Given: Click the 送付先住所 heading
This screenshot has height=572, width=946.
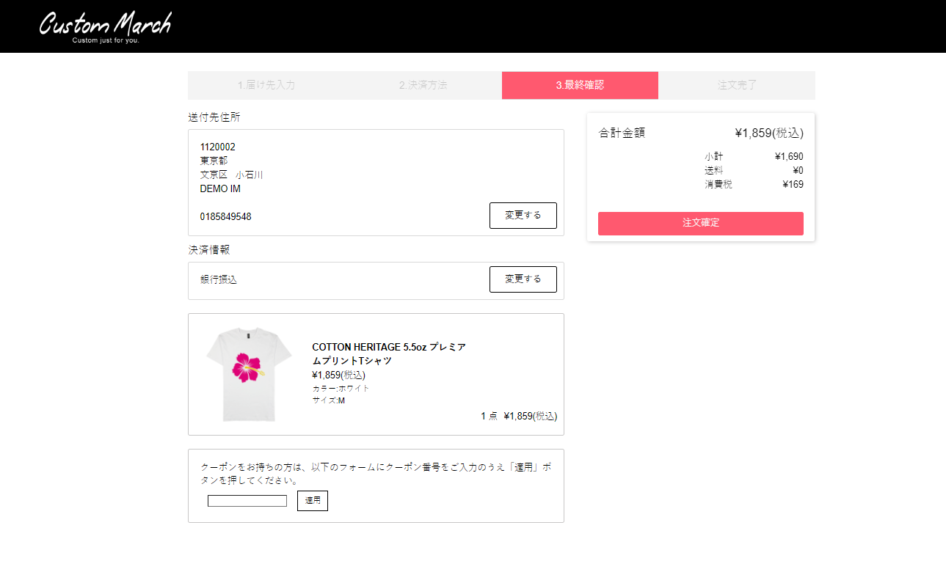Looking at the screenshot, I should [x=214, y=117].
